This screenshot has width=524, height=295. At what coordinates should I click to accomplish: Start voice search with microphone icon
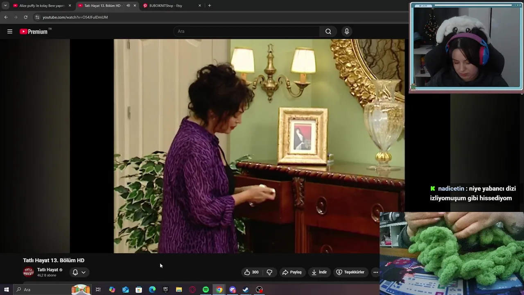coord(347,32)
